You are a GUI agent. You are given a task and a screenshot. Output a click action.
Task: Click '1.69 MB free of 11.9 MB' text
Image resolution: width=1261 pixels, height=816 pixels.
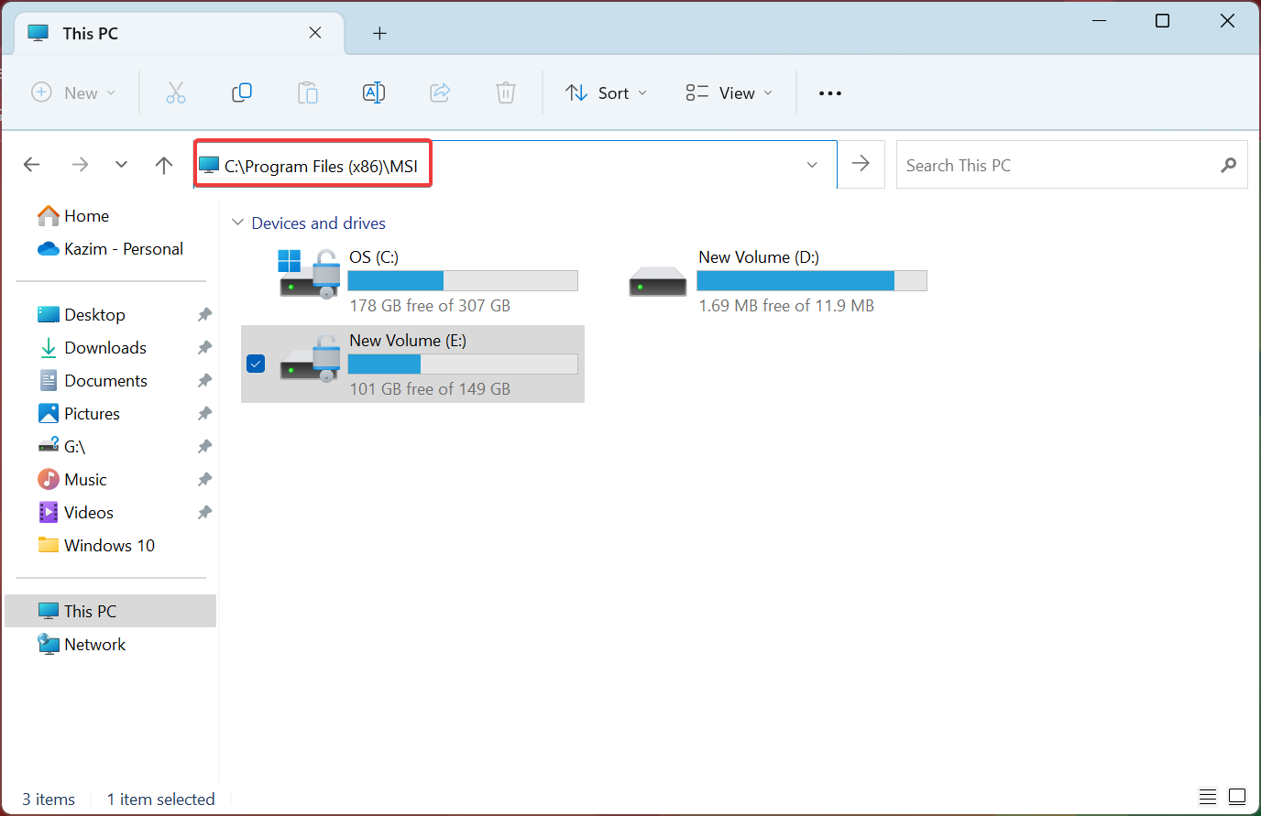point(786,306)
